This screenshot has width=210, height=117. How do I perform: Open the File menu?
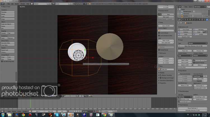click(8, 4)
